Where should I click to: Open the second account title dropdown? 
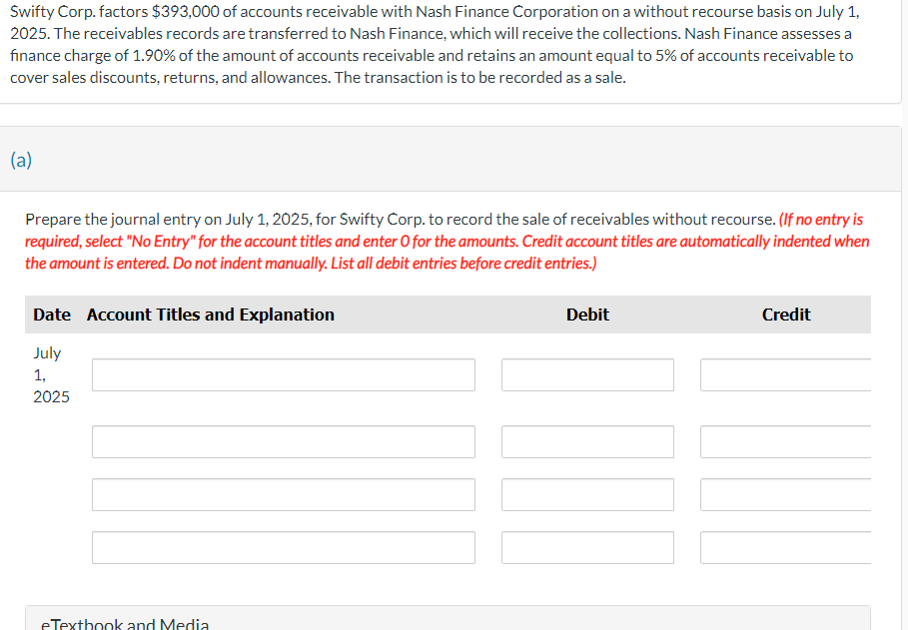pos(283,441)
